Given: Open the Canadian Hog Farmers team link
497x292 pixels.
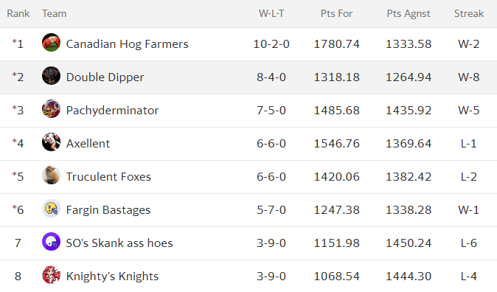Looking at the screenshot, I should point(127,44).
